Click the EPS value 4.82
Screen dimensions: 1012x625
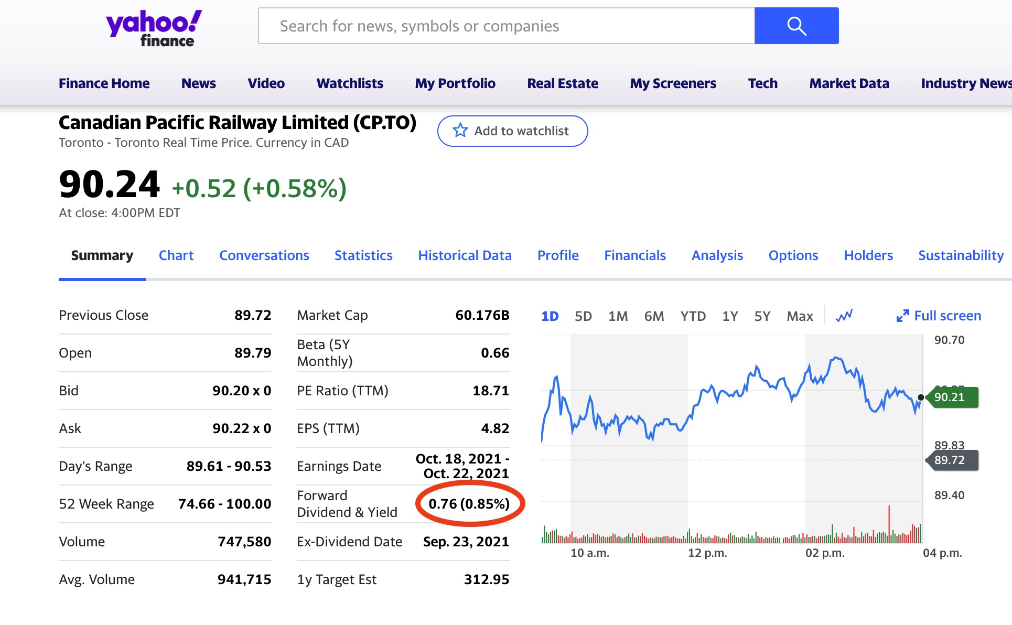(495, 428)
